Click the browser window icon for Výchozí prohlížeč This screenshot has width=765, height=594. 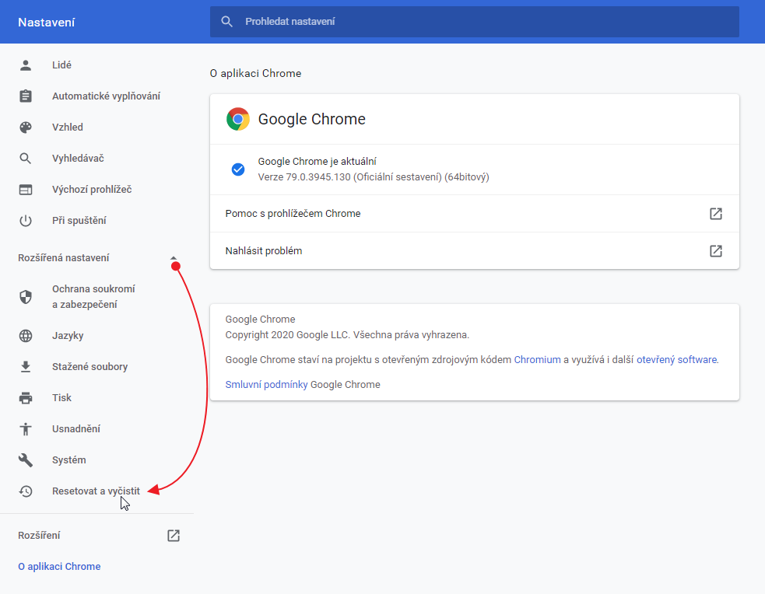[26, 190]
